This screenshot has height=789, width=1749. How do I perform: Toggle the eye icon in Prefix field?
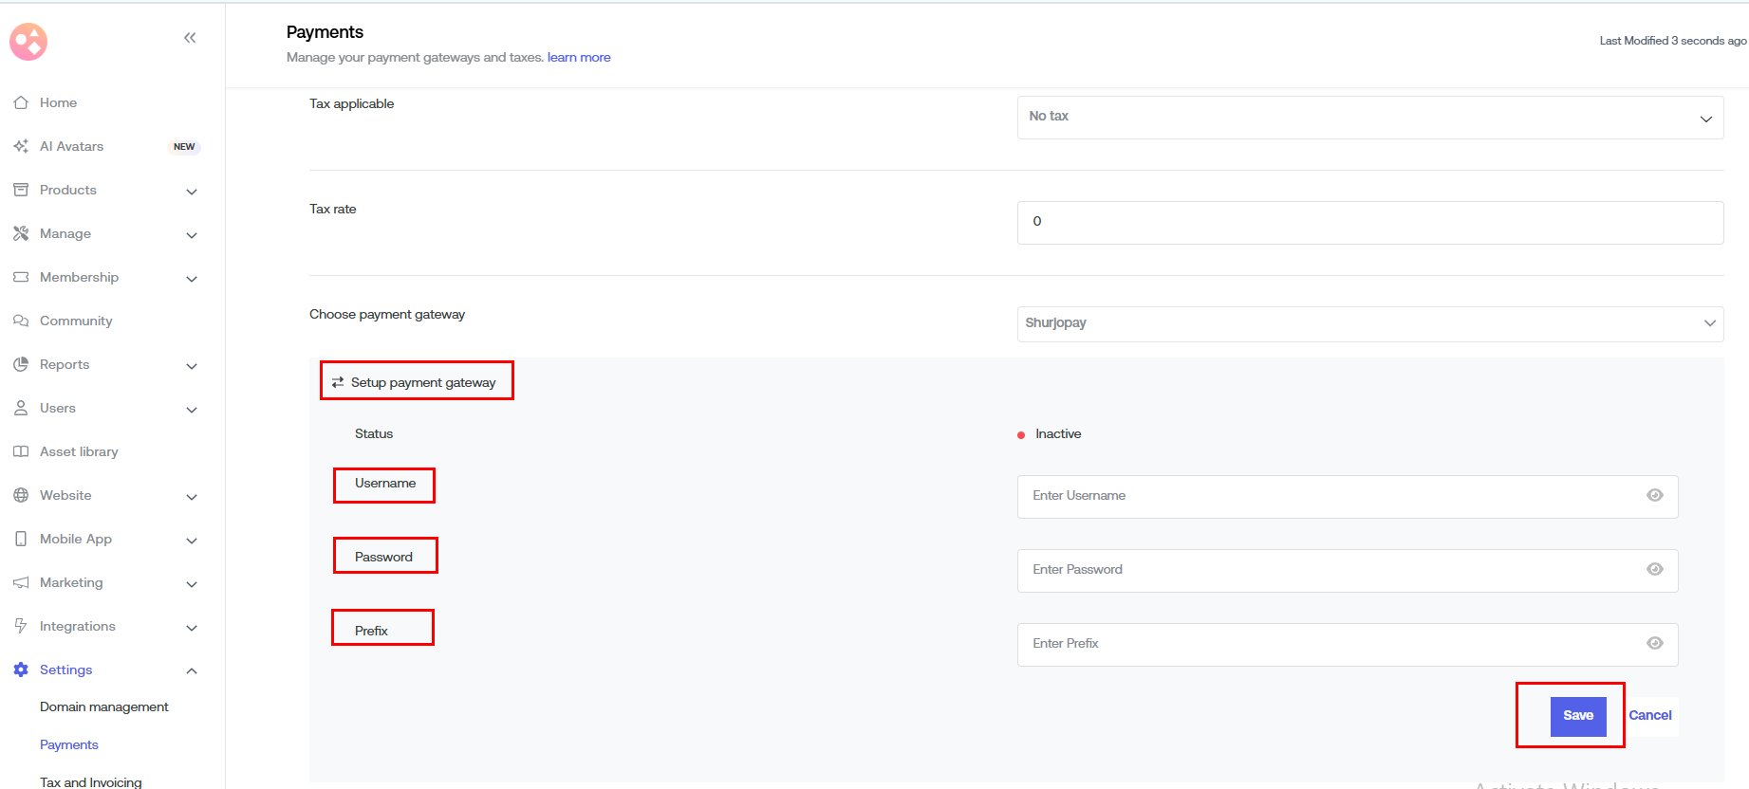click(1654, 643)
